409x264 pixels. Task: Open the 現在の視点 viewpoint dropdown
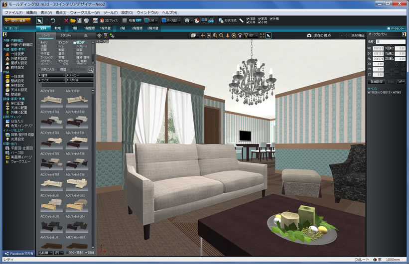point(326,36)
